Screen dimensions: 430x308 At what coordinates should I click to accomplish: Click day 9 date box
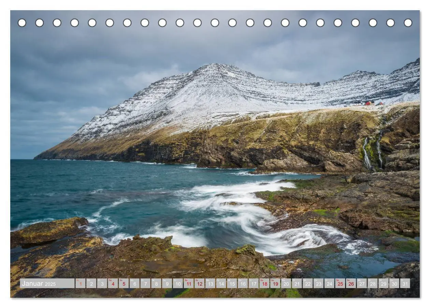point(167,283)
